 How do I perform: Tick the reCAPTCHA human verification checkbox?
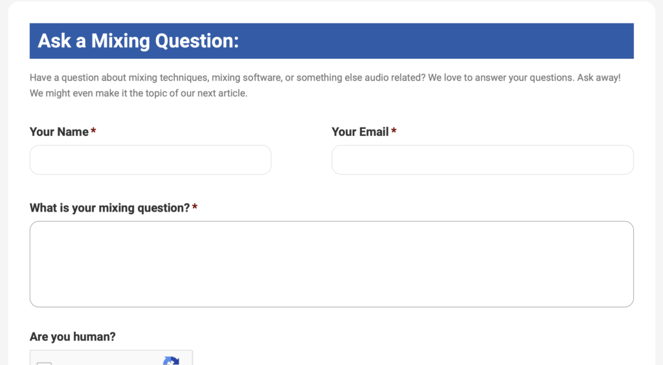point(44,363)
